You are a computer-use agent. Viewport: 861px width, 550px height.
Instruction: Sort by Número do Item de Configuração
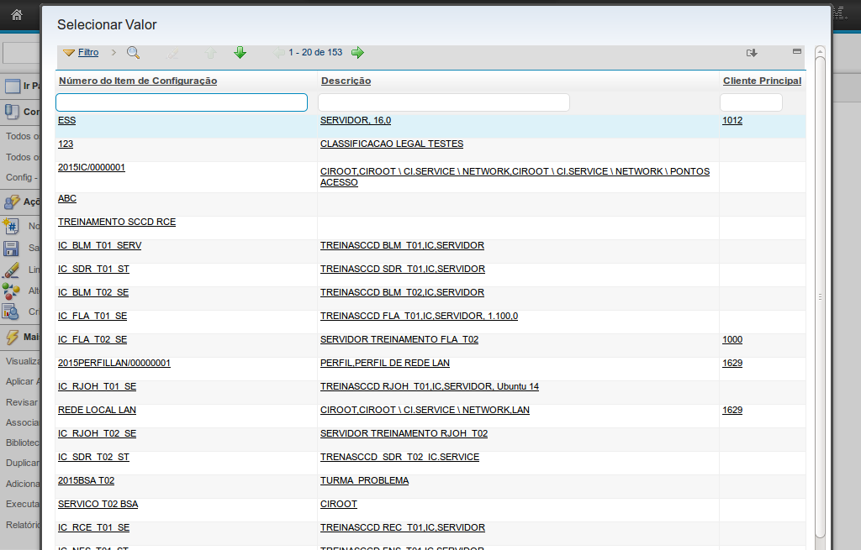click(138, 81)
